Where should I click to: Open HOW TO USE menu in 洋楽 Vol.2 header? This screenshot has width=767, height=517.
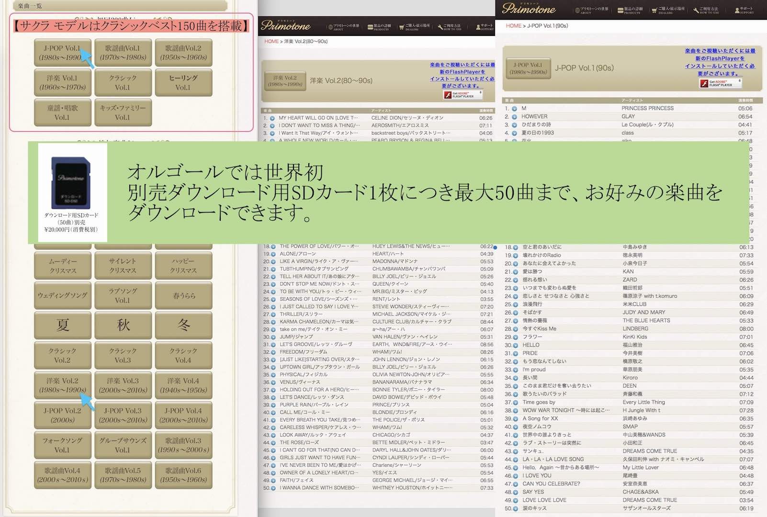[450, 27]
